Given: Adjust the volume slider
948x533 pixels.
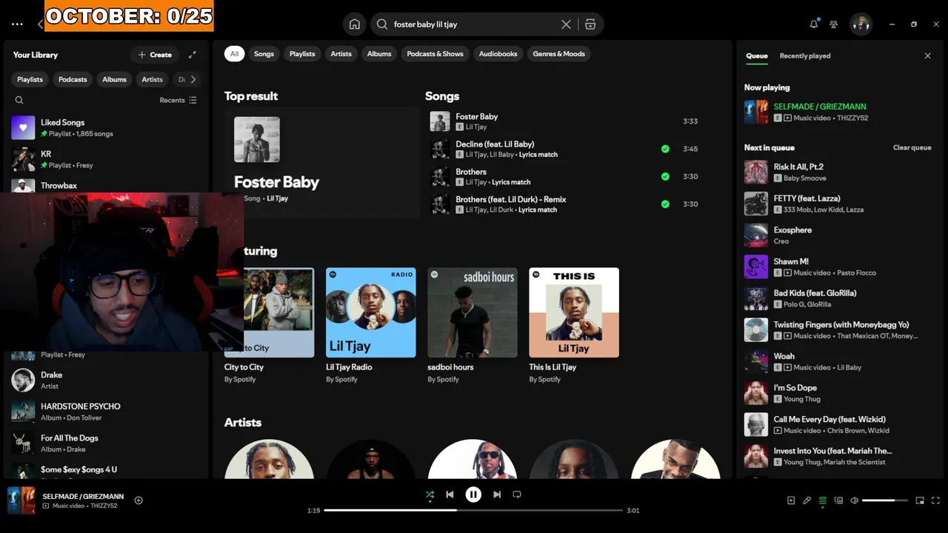Looking at the screenshot, I should (x=885, y=500).
